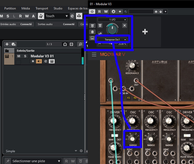Screen dimensions: 194x164
Task: Toggle Read automation (R) in the plugin header
Action: 99,12
